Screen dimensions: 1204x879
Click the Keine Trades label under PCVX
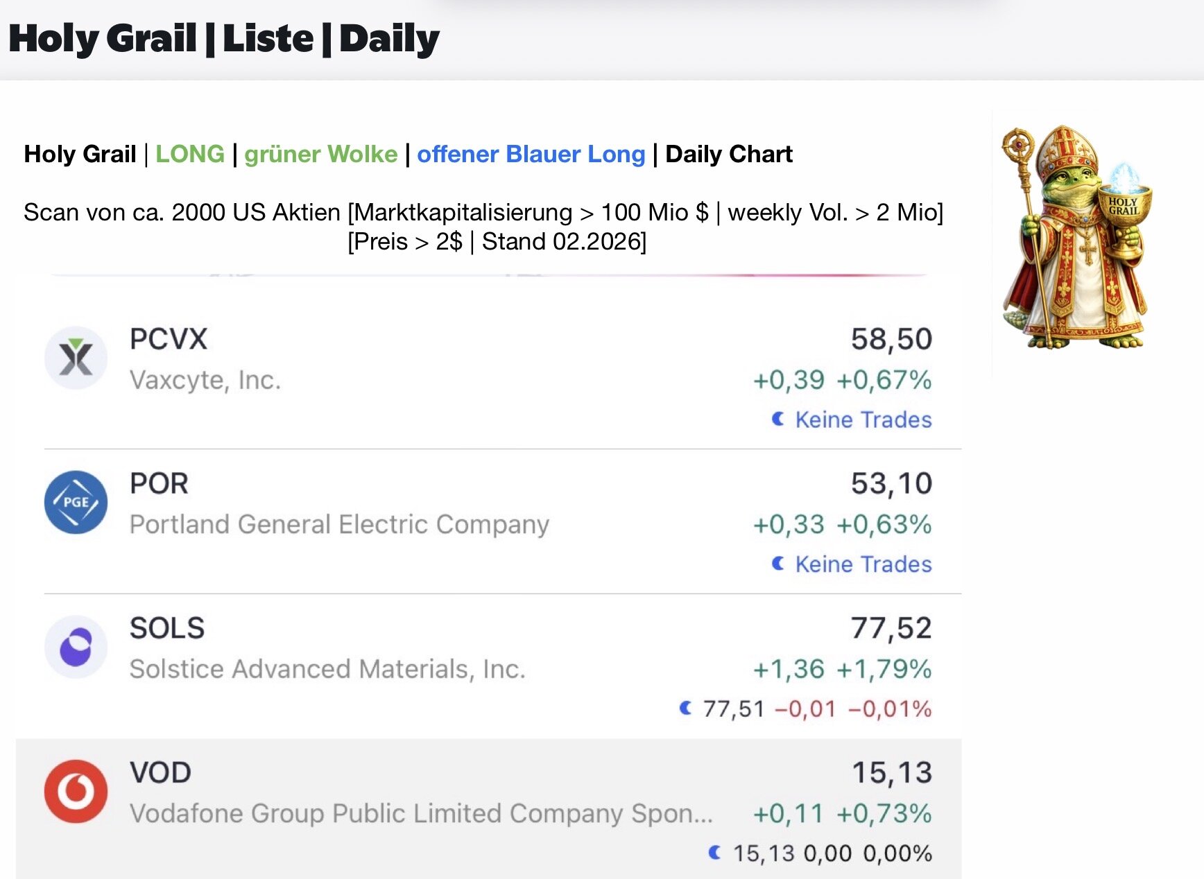click(x=863, y=419)
